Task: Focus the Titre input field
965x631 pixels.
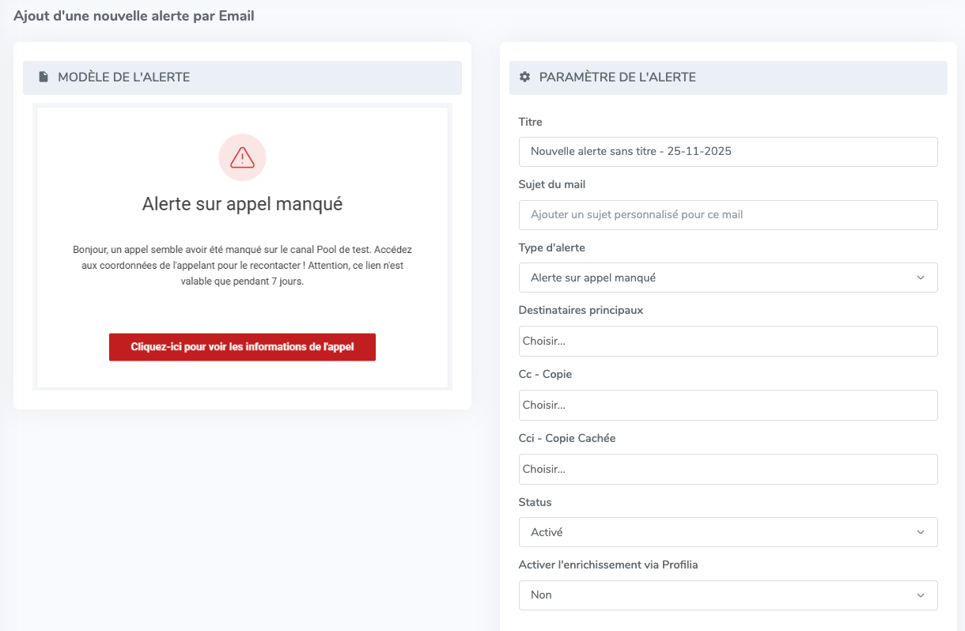Action: pyautogui.click(x=728, y=151)
